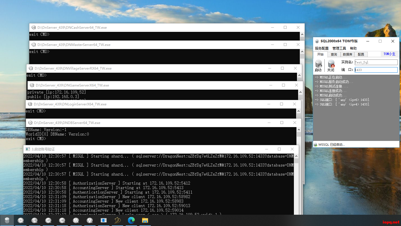
Task: Open the 服务配置 menu
Action: click(322, 48)
